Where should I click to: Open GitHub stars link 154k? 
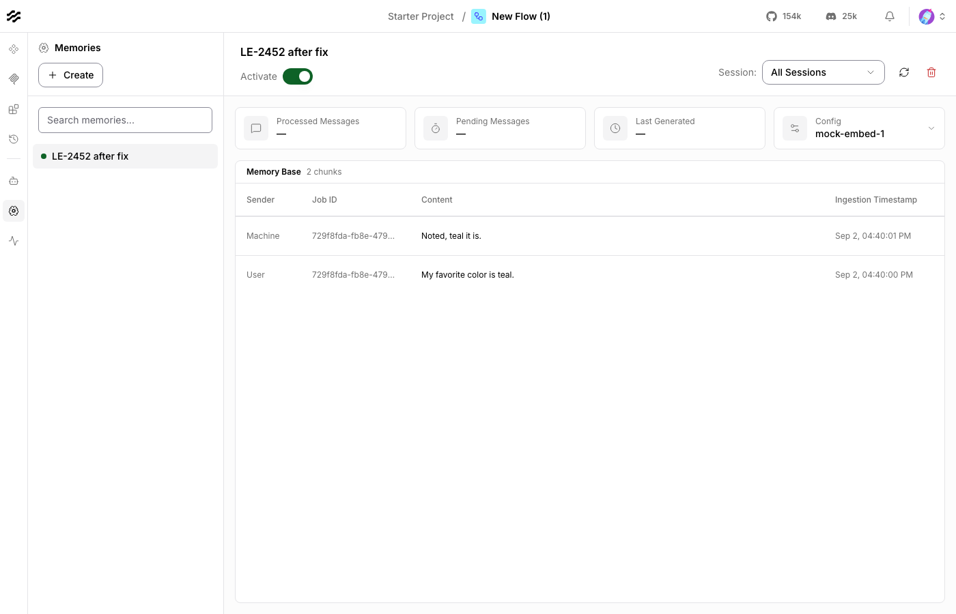(x=784, y=16)
